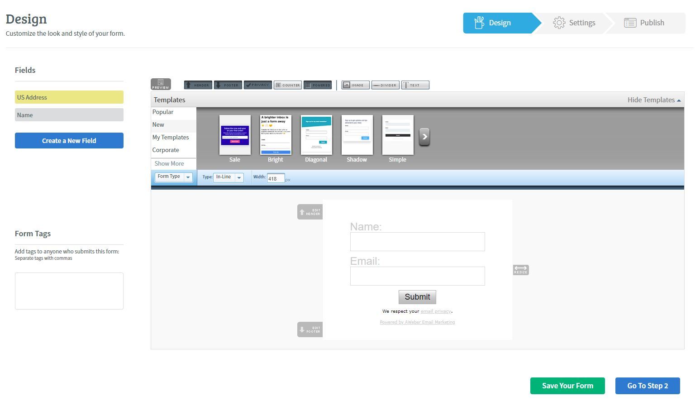Screen dimensions: 700x401
Task: Toggle the Footer element button
Action: coord(228,85)
